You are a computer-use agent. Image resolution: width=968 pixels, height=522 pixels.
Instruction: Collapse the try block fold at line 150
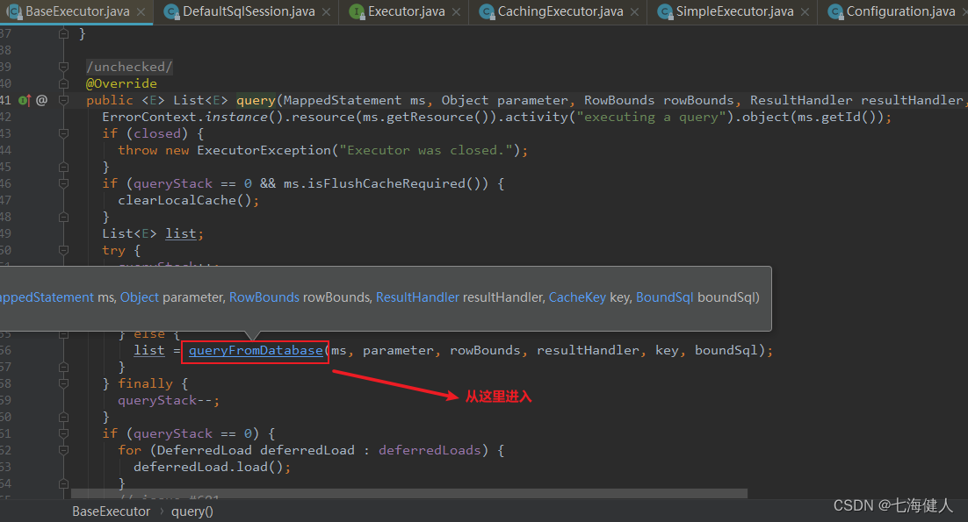tap(62, 249)
